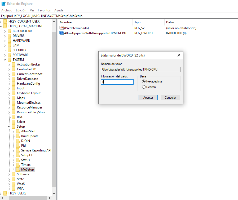
Task: Click the REG_SZ string value icon for (Predeterminado)
Action: 61,28
